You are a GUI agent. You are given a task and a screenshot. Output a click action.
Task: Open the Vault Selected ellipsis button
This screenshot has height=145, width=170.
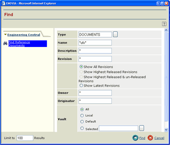coord(142,128)
